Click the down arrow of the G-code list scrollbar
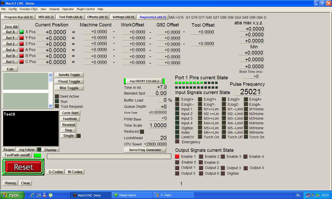 tap(50, 106)
